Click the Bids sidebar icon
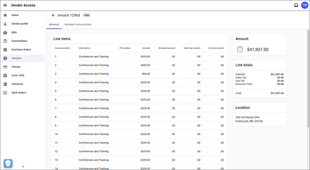Screen dimensions: 310x170 tap(5, 32)
